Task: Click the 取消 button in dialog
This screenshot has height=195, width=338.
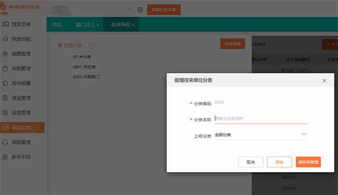Action: pyautogui.click(x=251, y=162)
